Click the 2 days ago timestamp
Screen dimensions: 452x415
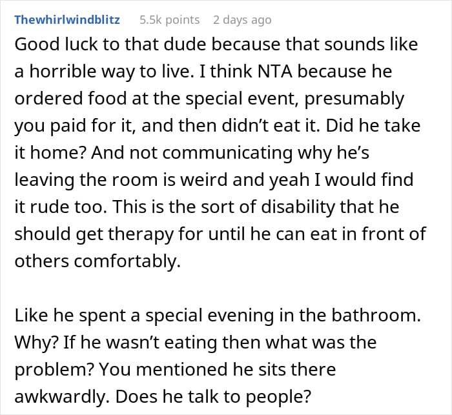pos(242,19)
